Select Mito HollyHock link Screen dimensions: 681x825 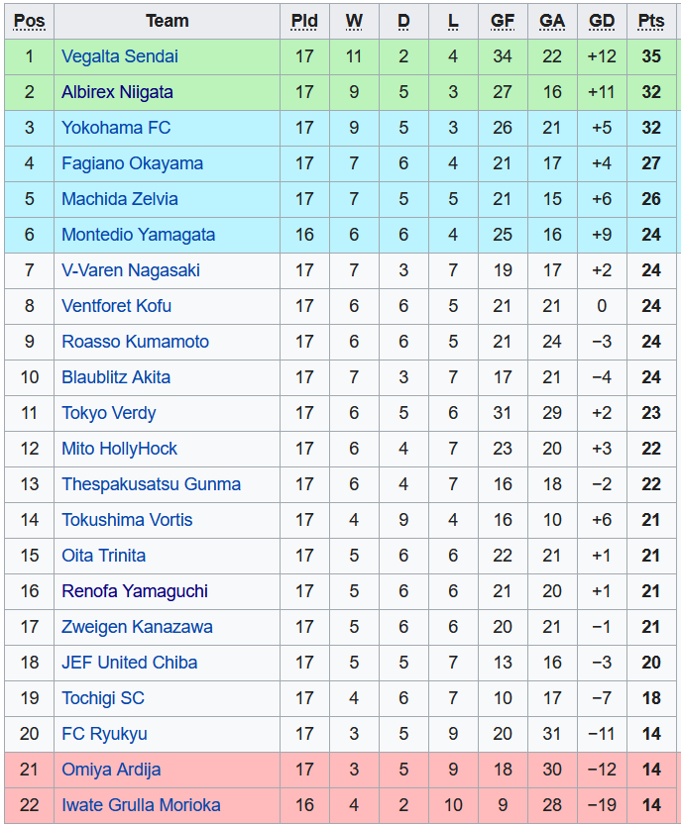[119, 449]
